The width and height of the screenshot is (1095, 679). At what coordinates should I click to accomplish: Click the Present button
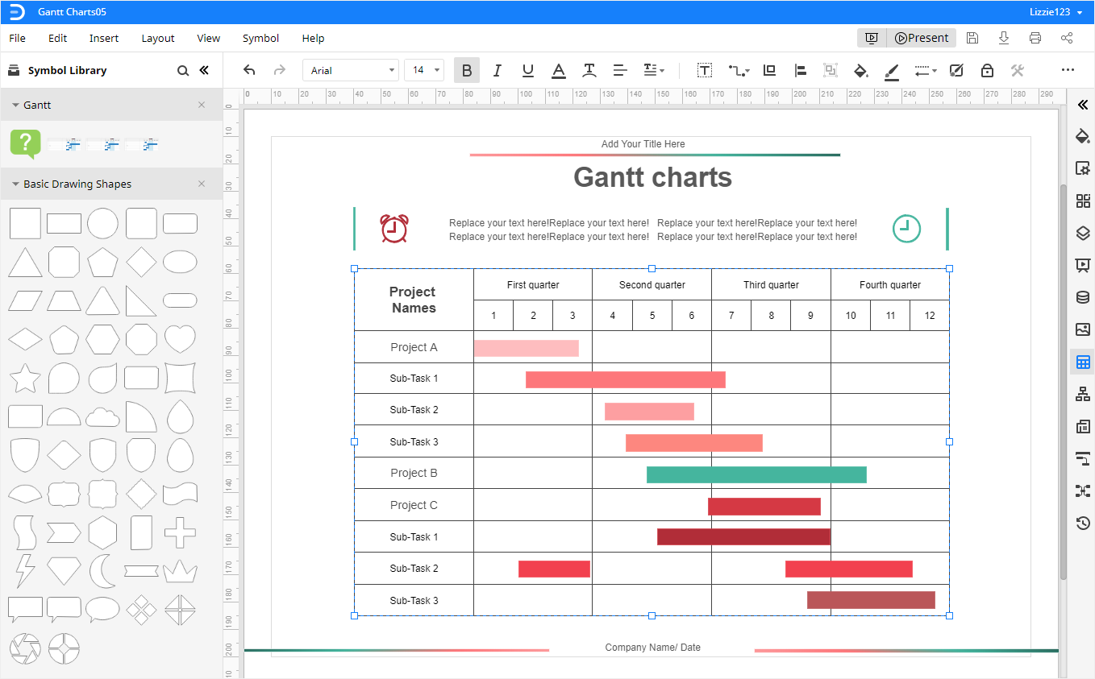coord(921,37)
